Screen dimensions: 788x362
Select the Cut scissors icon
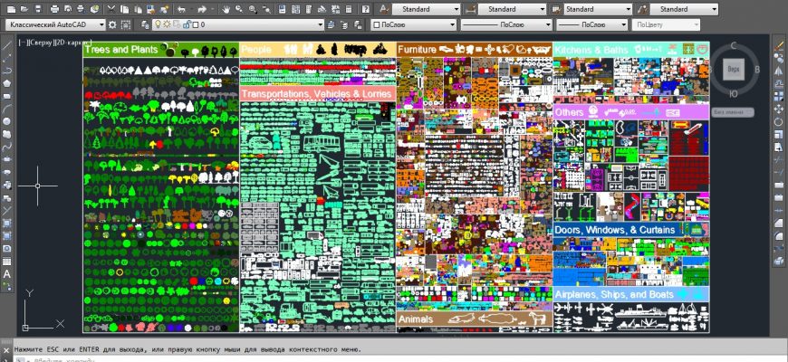[x=110, y=8]
